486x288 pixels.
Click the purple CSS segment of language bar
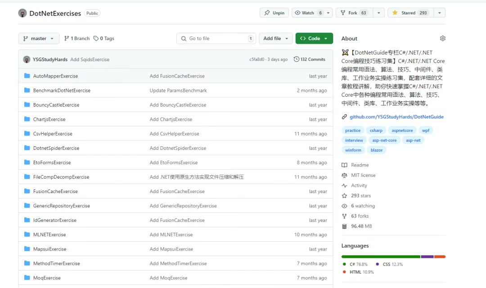click(x=427, y=256)
